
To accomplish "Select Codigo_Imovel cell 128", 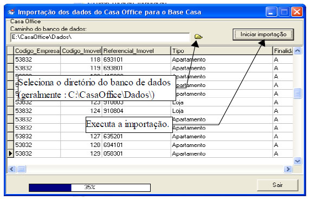I will coord(81,145).
